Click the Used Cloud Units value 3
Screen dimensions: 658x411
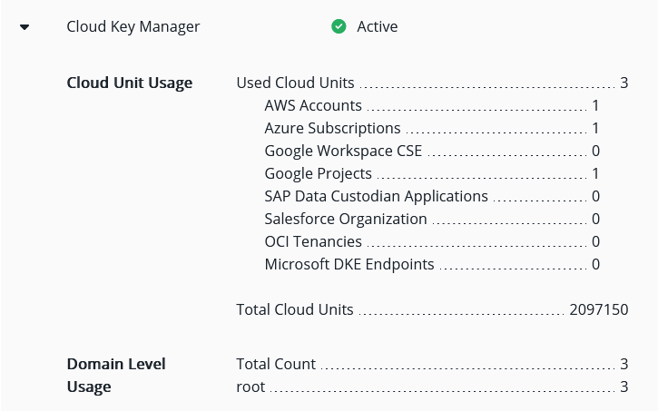coord(624,83)
